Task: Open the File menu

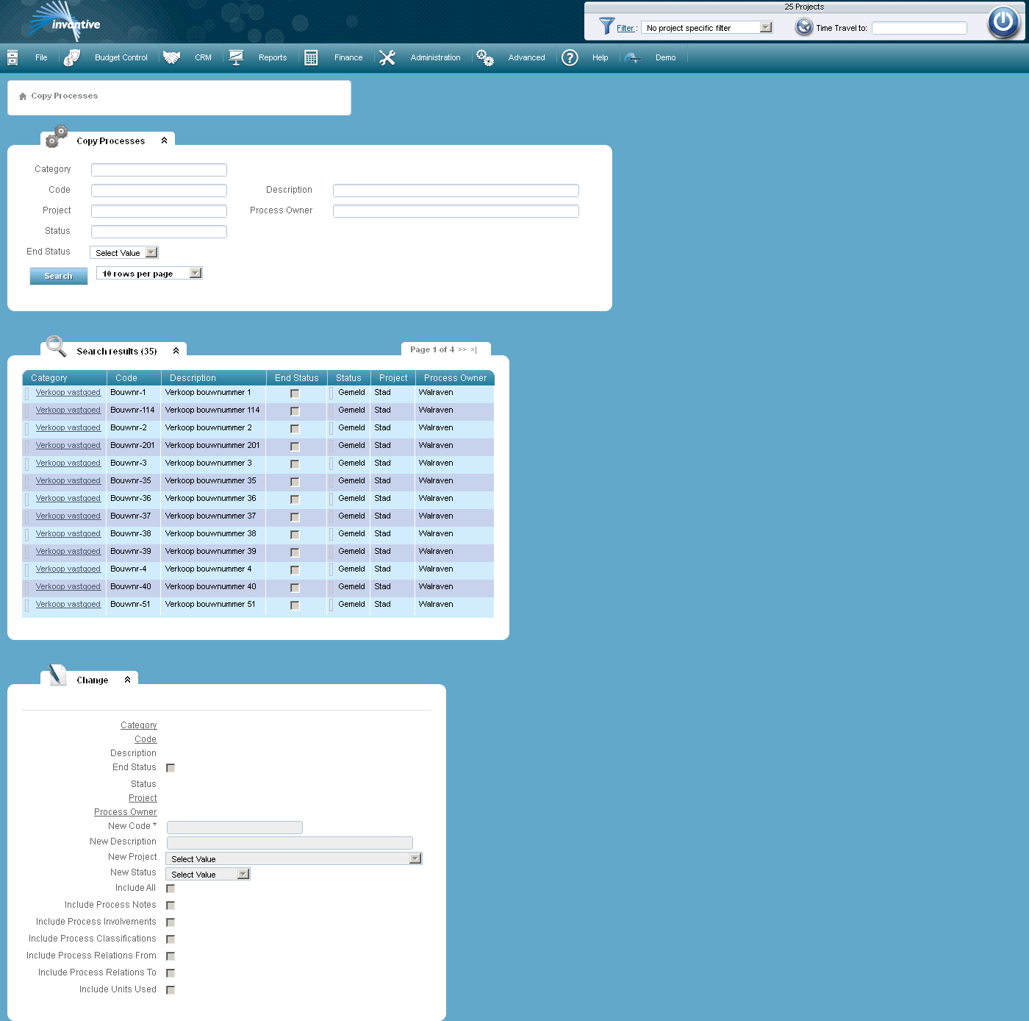Action: (x=40, y=57)
